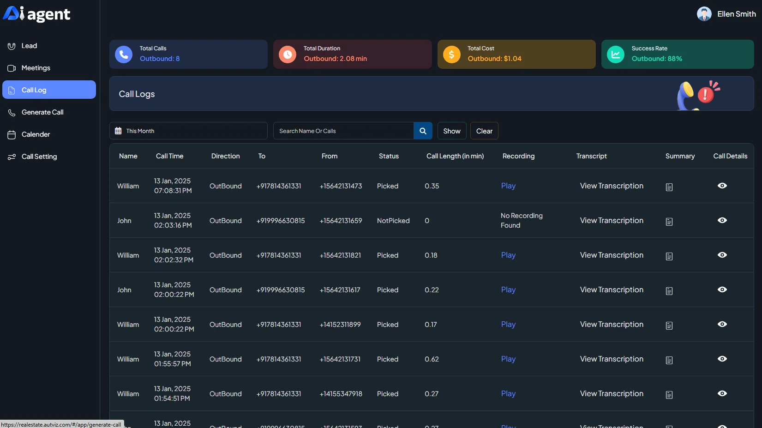View call details eye for William's 07:08:31 PM call
This screenshot has width=762, height=428.
tap(722, 186)
